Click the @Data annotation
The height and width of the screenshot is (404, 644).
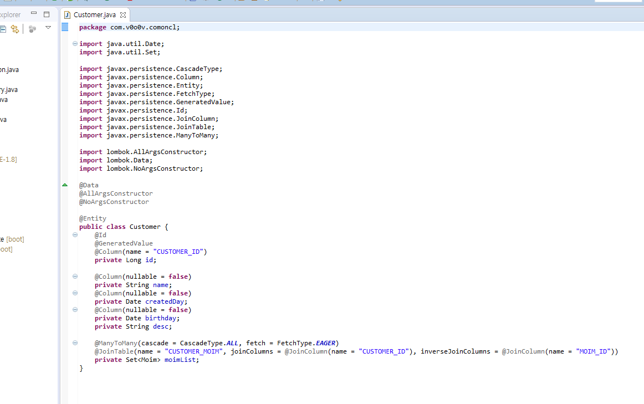point(89,185)
